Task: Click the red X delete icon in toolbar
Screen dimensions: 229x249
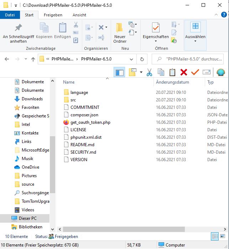Action: click(184, 72)
